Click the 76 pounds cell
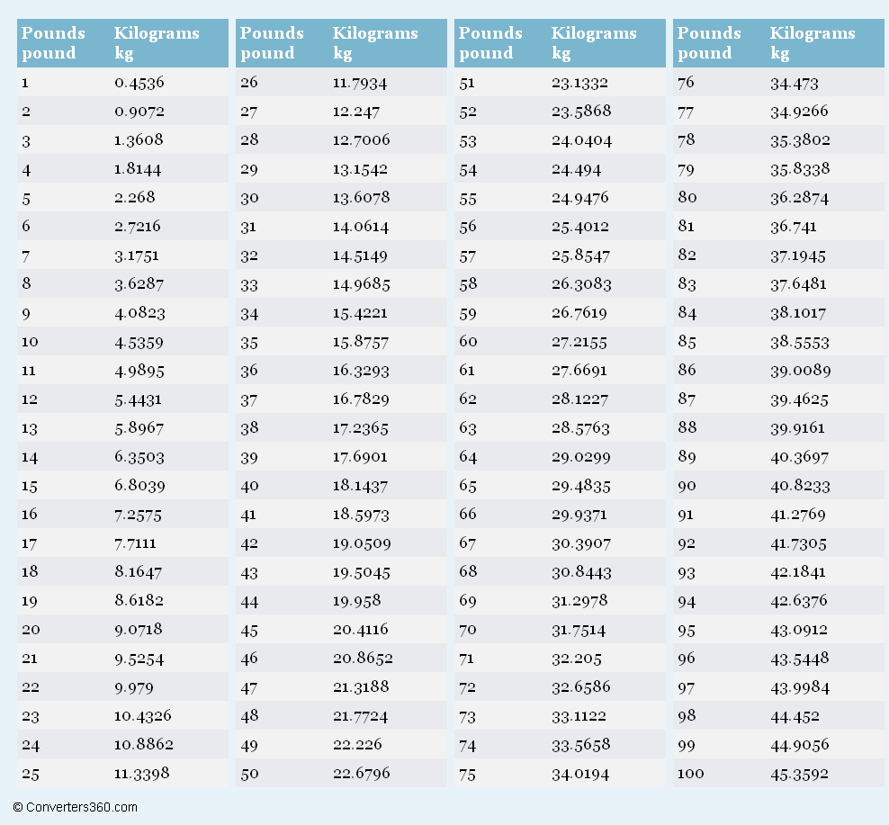 pyautogui.click(x=686, y=83)
